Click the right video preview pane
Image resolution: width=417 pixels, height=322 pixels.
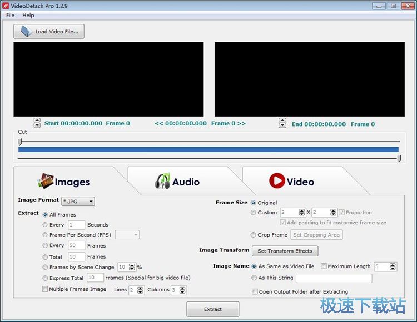310,79
